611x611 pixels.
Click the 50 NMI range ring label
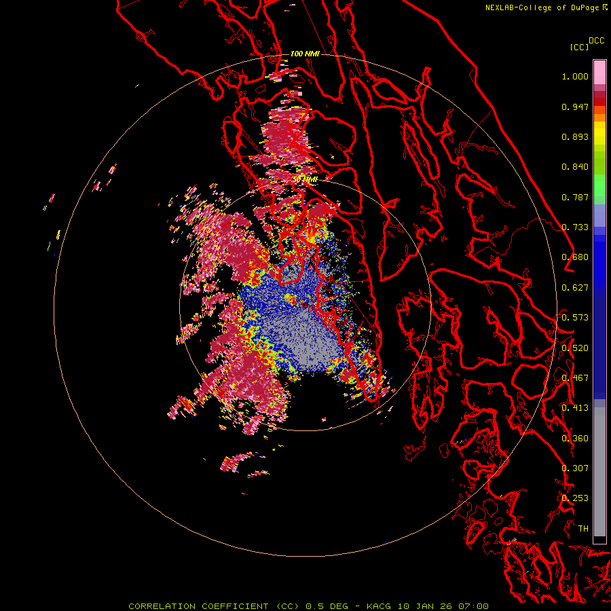305,180
